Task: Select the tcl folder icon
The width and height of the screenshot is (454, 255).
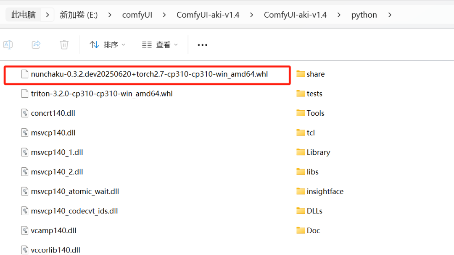Action: (301, 133)
